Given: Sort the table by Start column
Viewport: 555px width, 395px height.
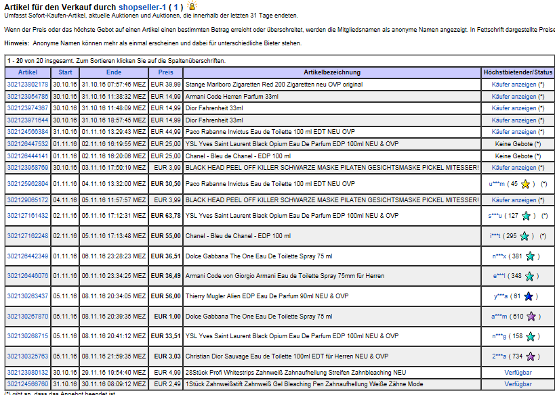Looking at the screenshot, I should pyautogui.click(x=65, y=72).
